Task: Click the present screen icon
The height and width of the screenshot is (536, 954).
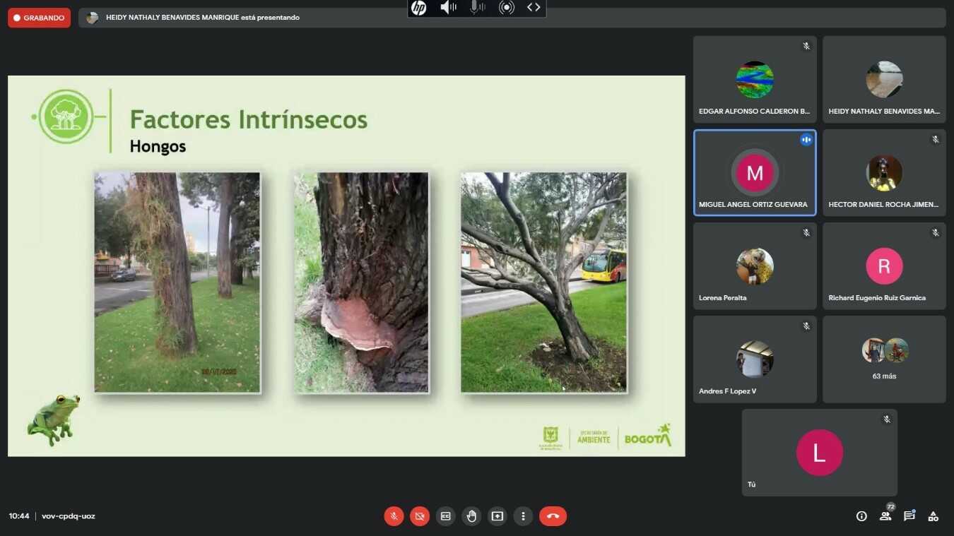Action: [x=497, y=516]
